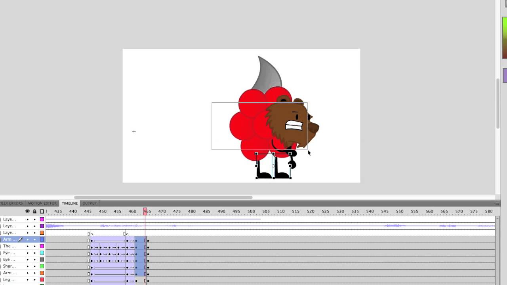Click the blue outline swatch of selected Arm layer

click(42, 239)
